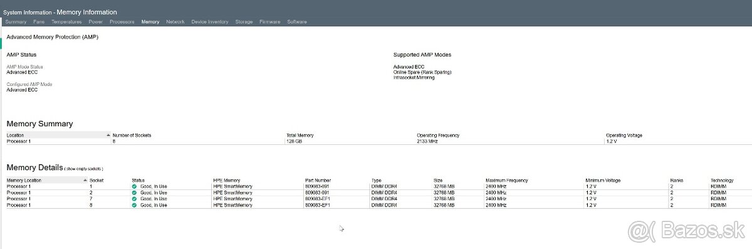Sort details by Status column header

(x=138, y=180)
